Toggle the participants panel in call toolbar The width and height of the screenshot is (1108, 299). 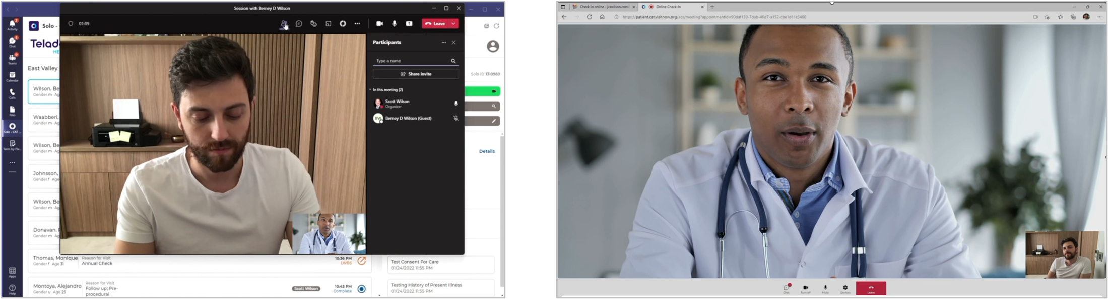click(284, 24)
